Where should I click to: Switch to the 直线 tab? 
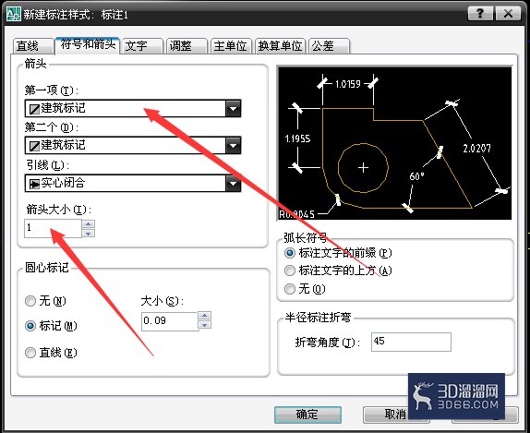33,45
